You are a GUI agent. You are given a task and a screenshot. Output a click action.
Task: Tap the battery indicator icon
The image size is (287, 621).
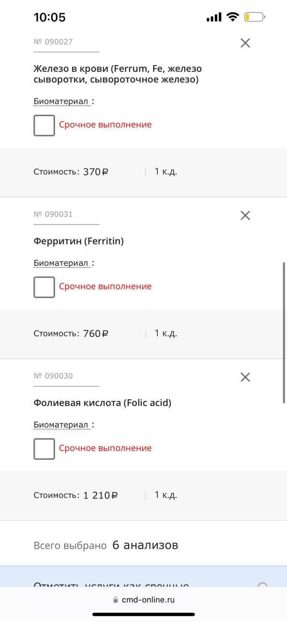click(254, 18)
